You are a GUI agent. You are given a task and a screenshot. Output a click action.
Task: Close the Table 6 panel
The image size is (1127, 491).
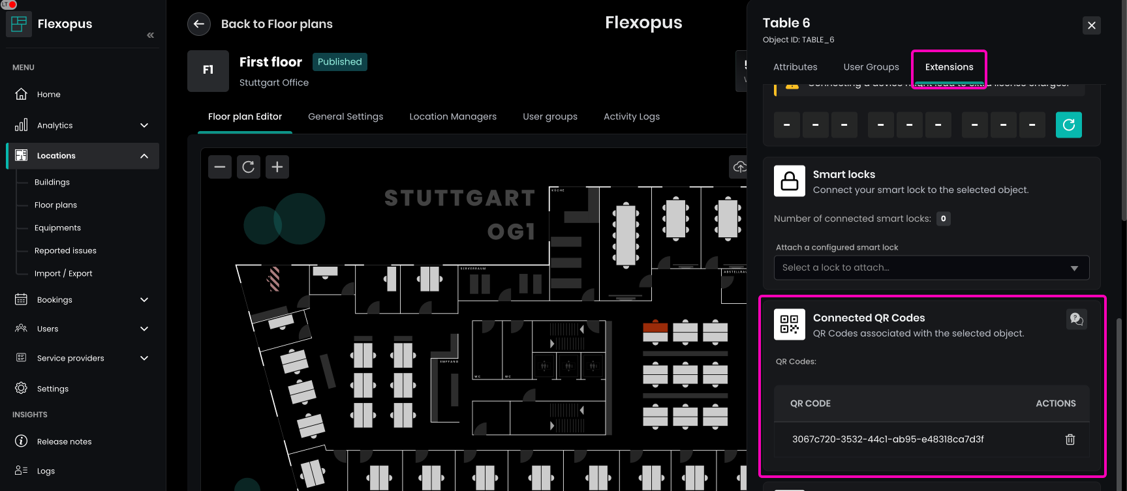pyautogui.click(x=1091, y=25)
